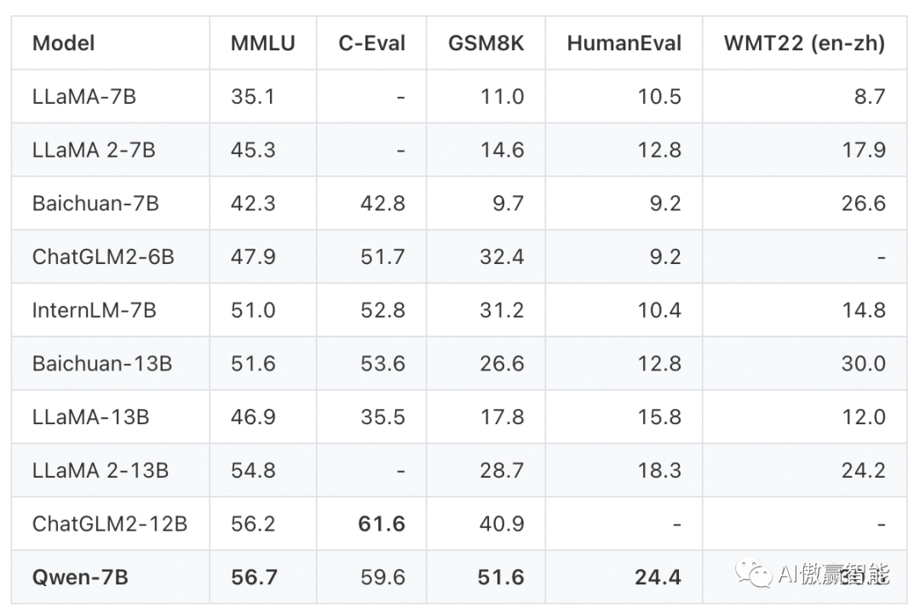
Task: Click the C-Eval column header
Action: point(371,43)
